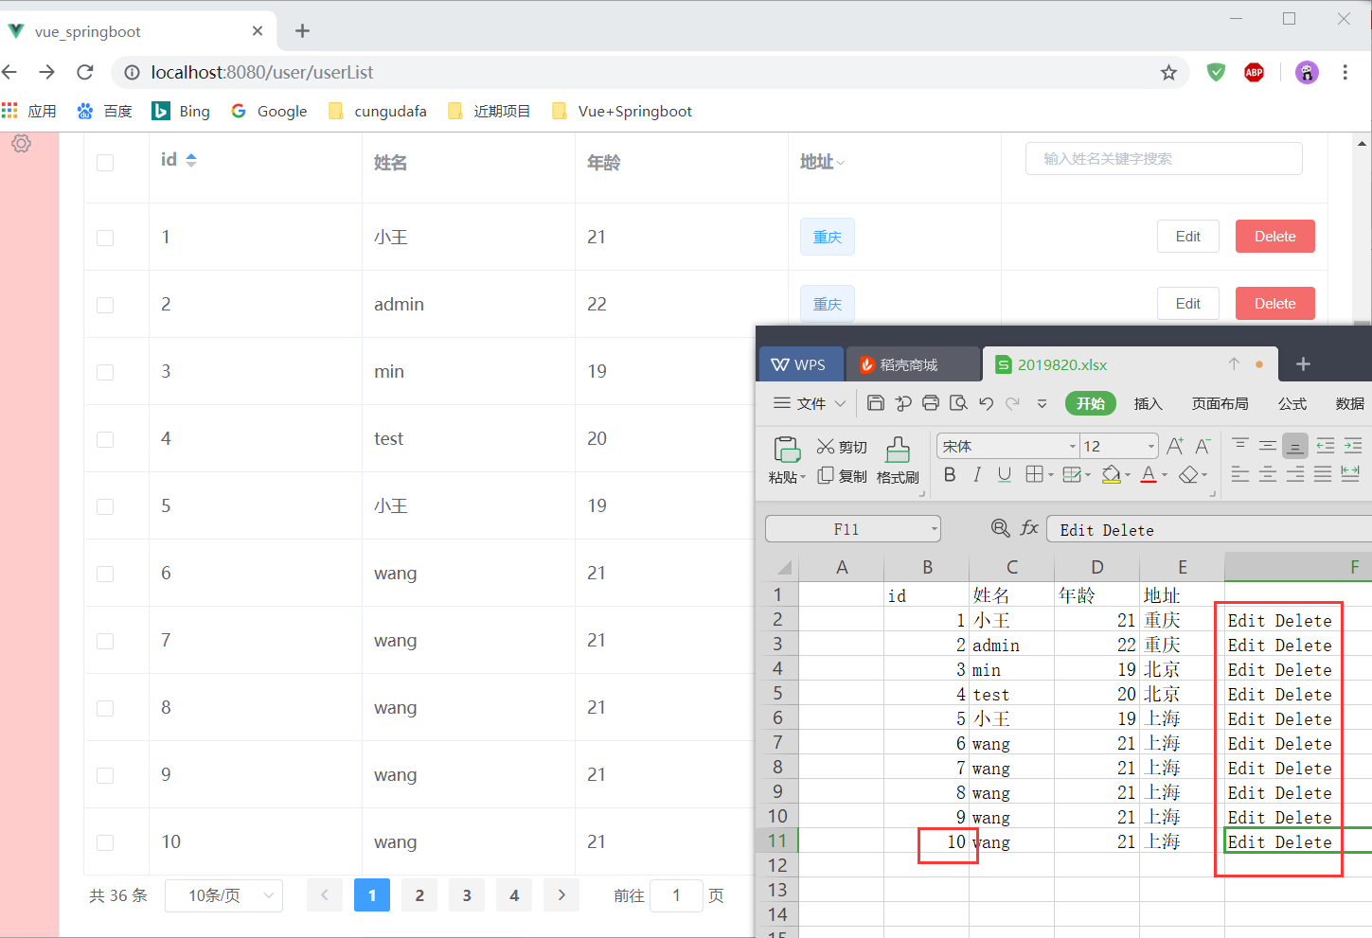Check the checkbox next to user min
Image resolution: width=1372 pixels, height=938 pixels.
pyautogui.click(x=104, y=371)
